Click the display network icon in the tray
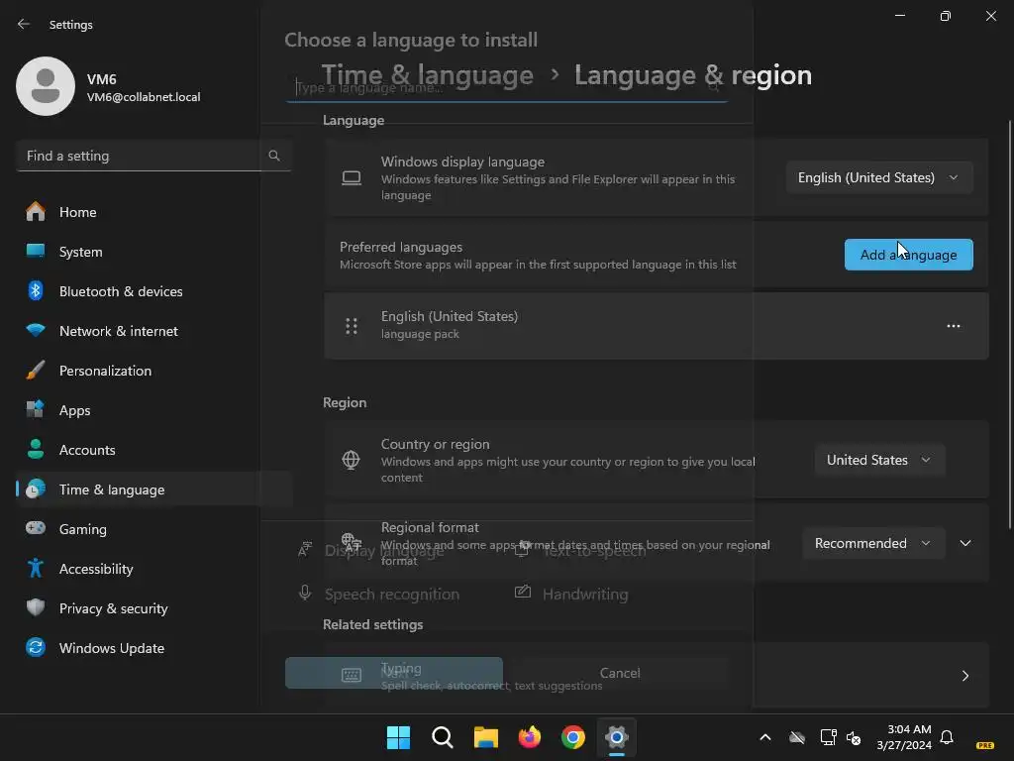 click(x=828, y=737)
